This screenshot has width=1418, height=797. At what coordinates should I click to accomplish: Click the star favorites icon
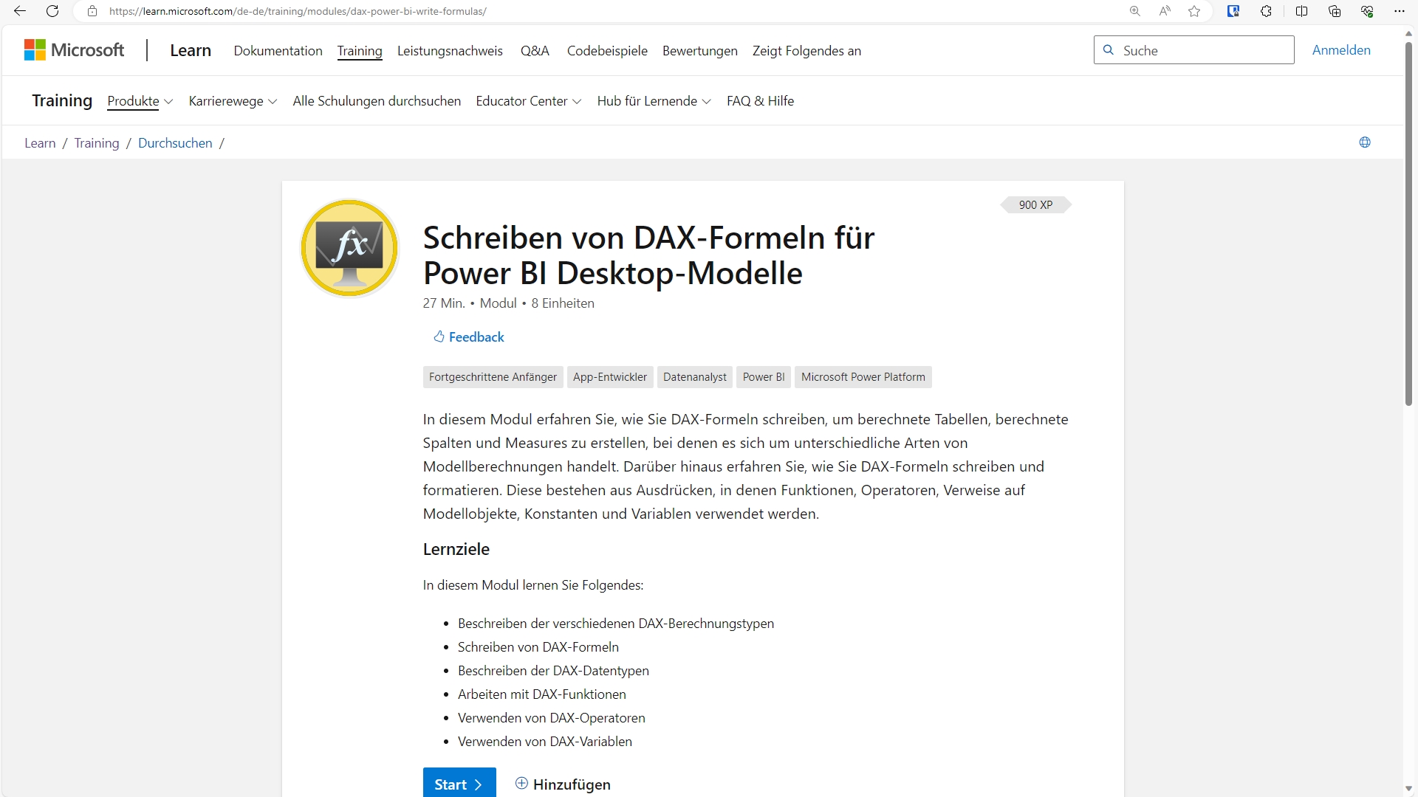(1194, 11)
